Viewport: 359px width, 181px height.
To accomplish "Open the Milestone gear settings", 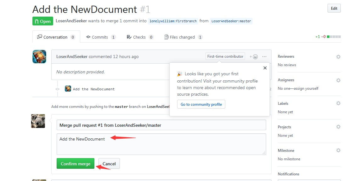I will (x=338, y=150).
